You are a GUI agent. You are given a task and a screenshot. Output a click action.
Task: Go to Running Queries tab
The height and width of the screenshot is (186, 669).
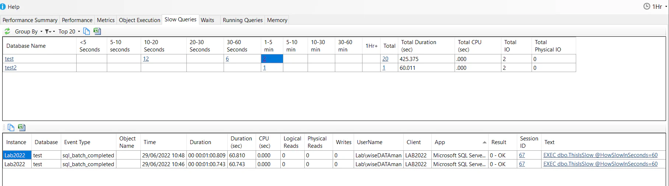[x=243, y=20]
